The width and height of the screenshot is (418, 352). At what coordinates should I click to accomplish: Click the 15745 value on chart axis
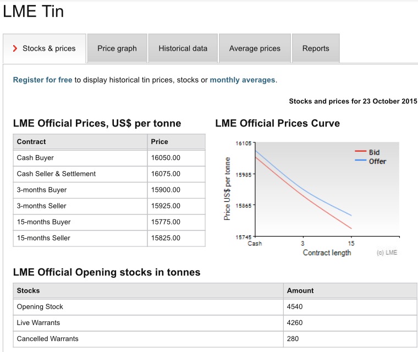pyautogui.click(x=244, y=237)
